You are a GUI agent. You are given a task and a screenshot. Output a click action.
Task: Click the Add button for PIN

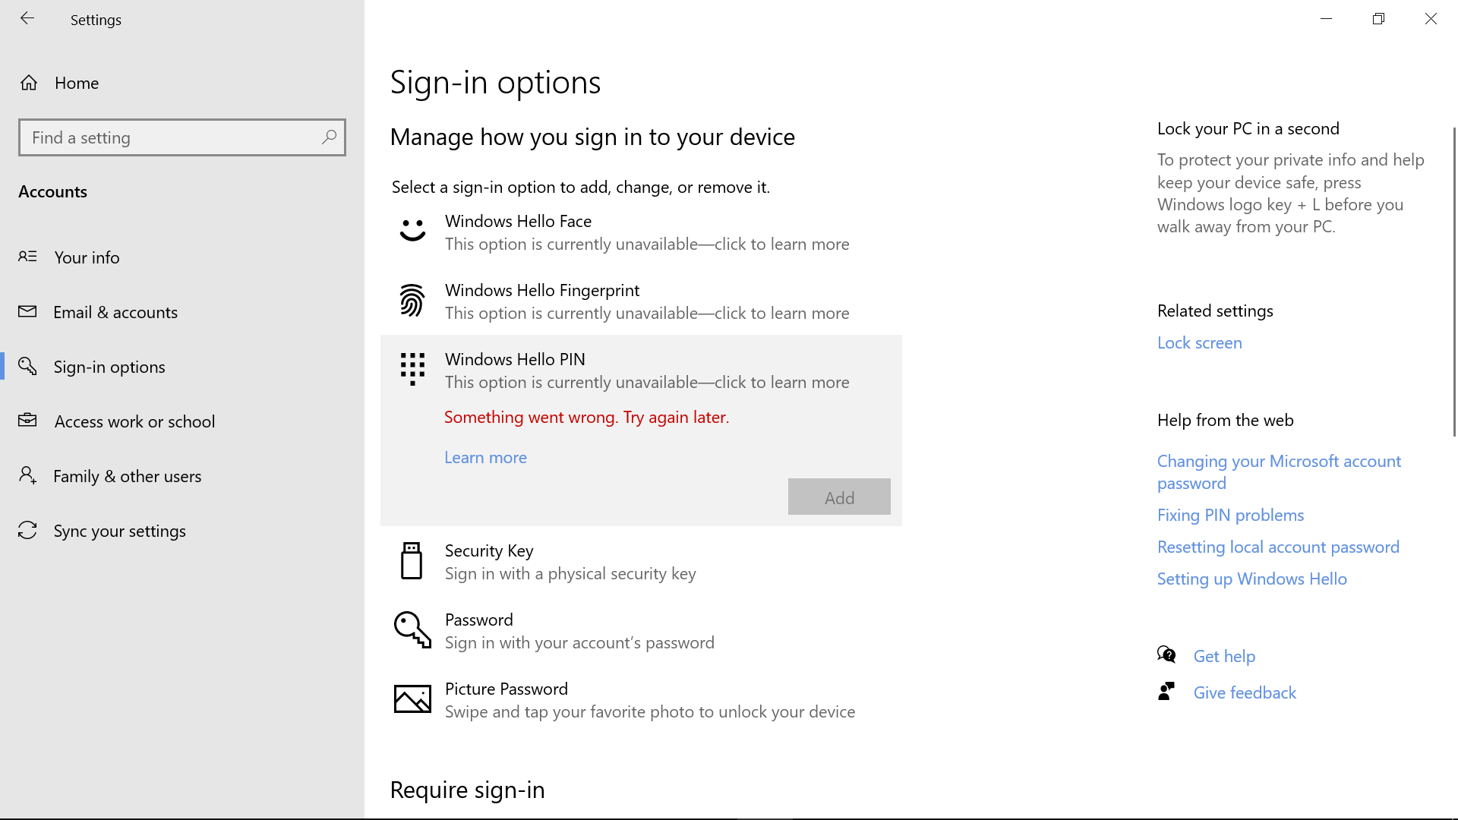(x=839, y=497)
